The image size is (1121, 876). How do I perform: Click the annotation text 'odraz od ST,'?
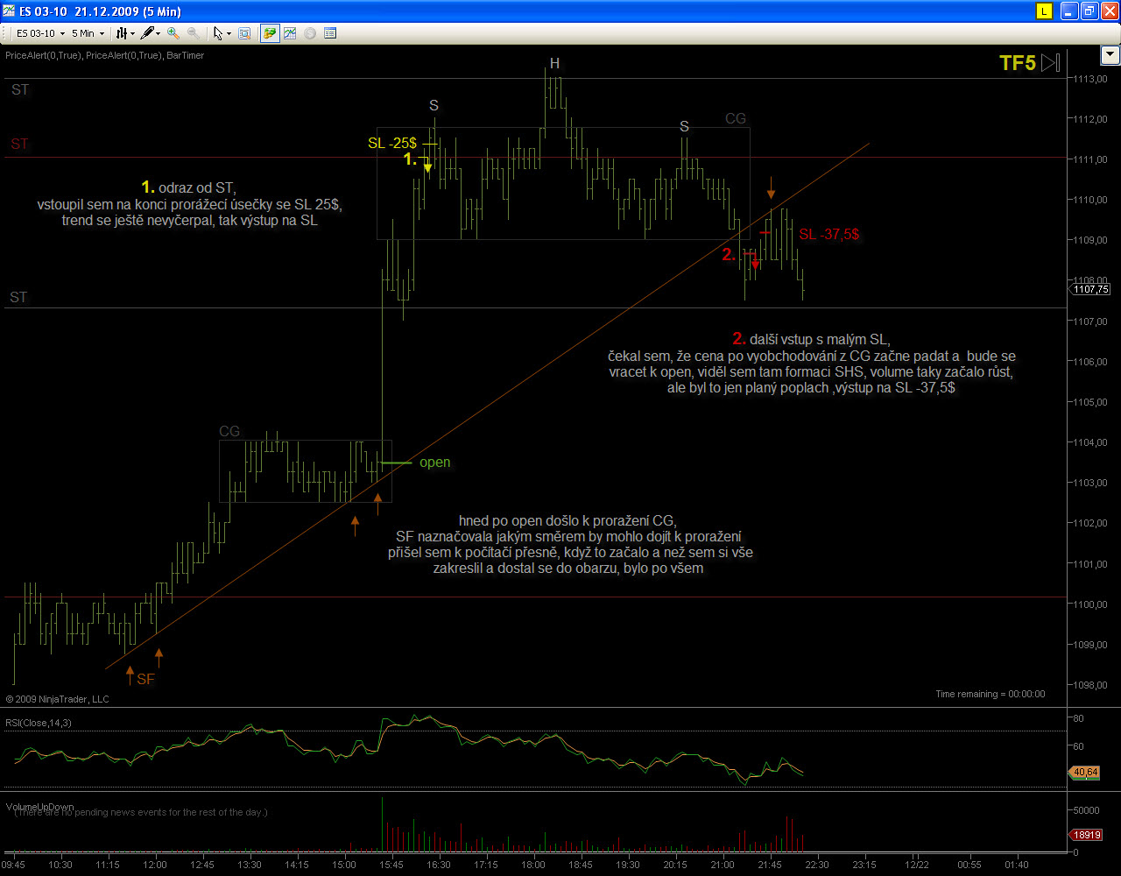click(197, 187)
